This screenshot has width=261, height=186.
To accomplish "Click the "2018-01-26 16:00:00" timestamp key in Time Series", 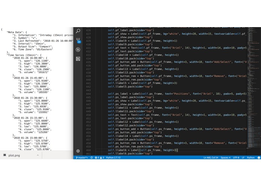I will pos(28,58).
